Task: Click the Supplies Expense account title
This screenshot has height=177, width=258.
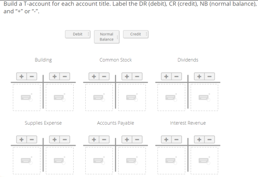Action: pos(43,123)
